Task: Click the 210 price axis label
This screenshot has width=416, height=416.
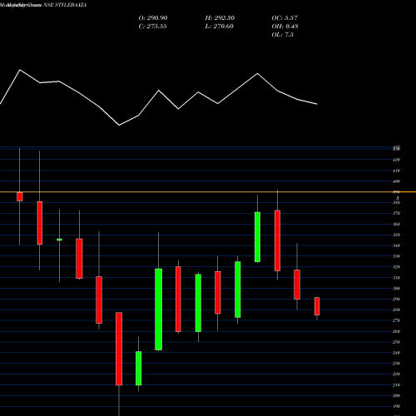Action: coord(397,385)
